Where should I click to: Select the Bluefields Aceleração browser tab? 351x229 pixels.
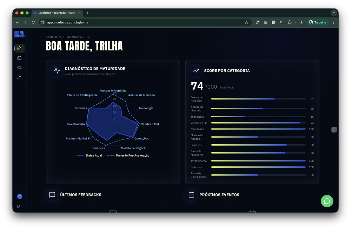[56, 13]
